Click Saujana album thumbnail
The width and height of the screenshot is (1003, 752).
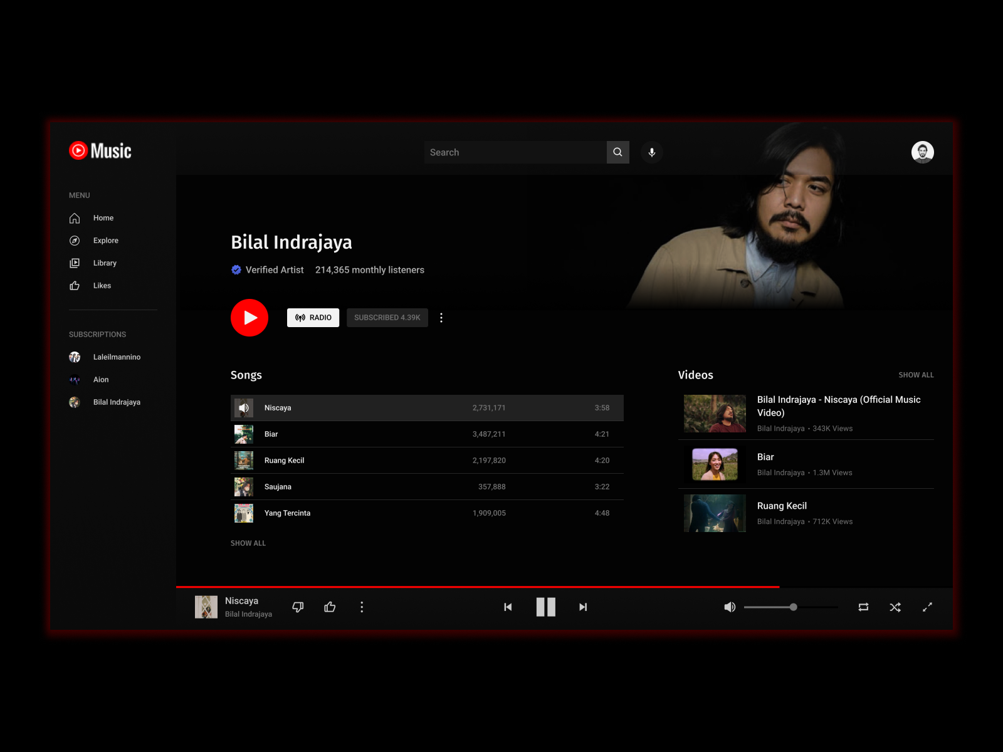click(x=244, y=487)
